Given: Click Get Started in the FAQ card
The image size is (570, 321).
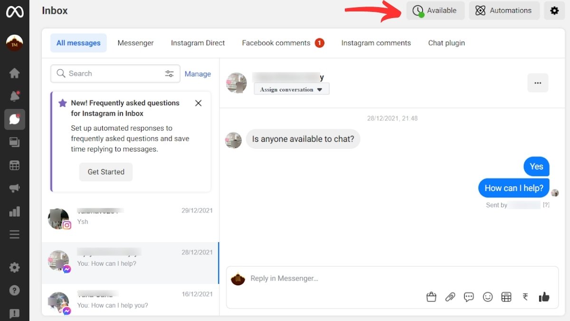Looking at the screenshot, I should 105,172.
